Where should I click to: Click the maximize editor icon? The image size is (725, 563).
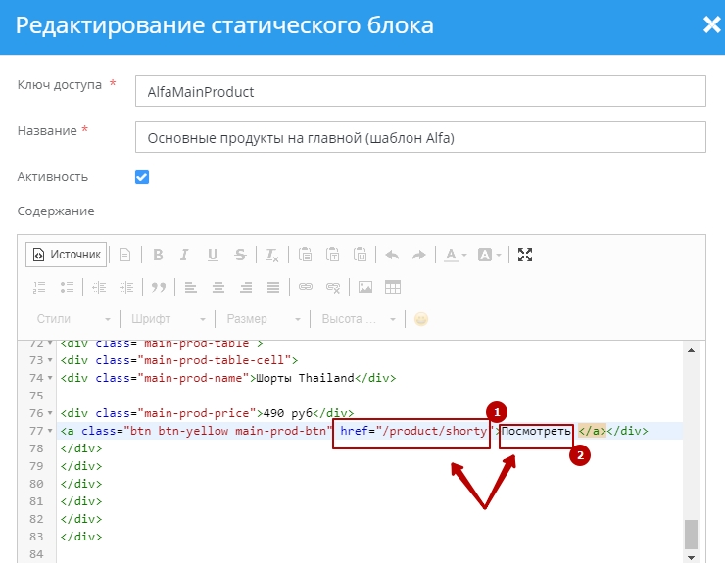coord(525,255)
